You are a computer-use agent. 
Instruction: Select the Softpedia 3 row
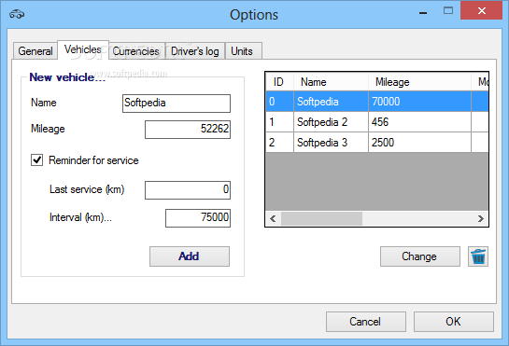pos(377,143)
